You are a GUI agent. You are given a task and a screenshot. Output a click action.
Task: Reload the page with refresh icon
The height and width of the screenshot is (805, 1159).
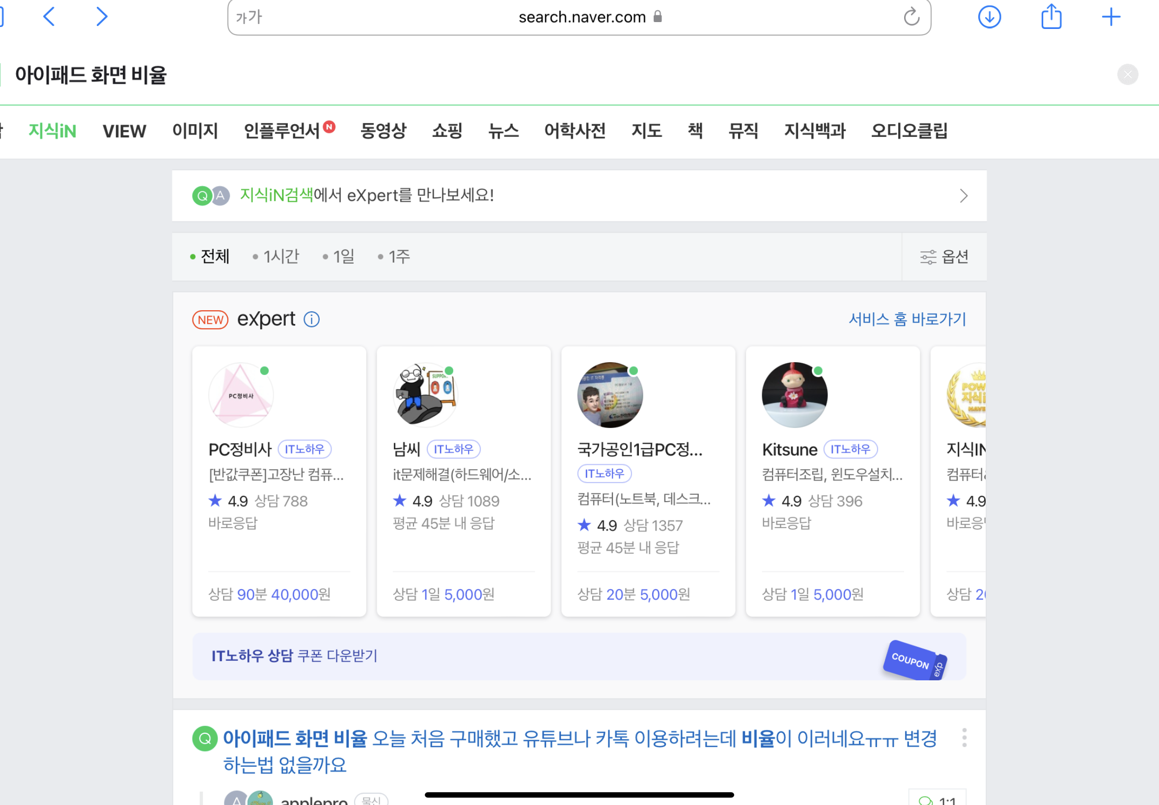pos(911,17)
